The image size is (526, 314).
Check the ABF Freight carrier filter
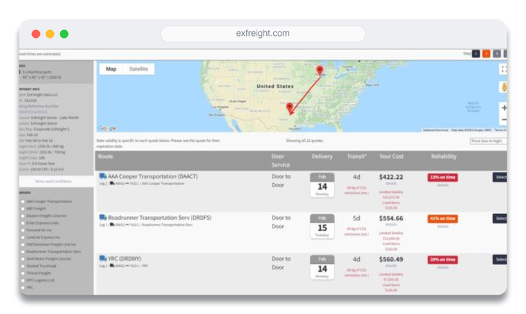pos(23,209)
